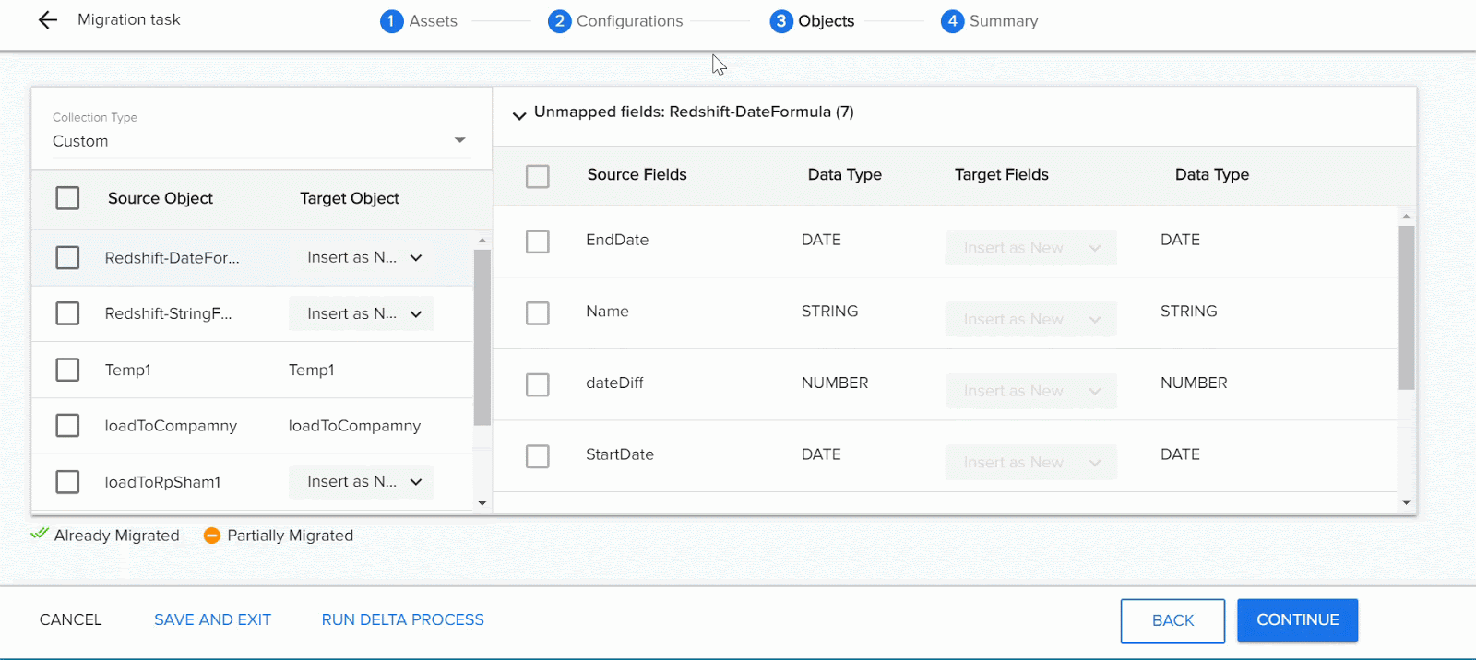Click the Temp1 target object text
This screenshot has height=660, width=1476.
click(311, 370)
